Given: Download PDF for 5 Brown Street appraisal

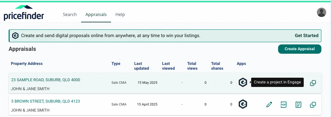Looking at the screenshot, I should (x=284, y=105).
